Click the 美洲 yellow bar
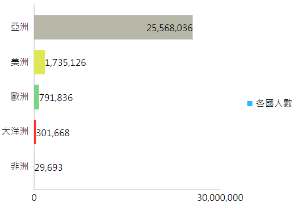Image resolution: width=294 pixels, height=206 pixels. pos(39,62)
